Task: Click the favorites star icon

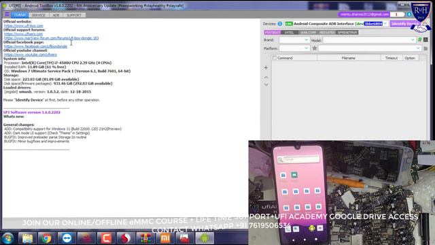Action: (x=314, y=48)
